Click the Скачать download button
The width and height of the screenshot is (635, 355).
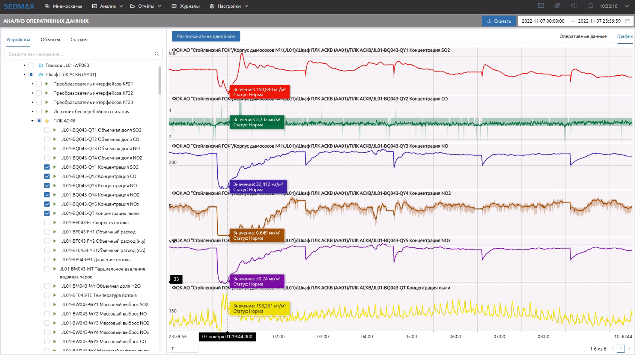click(499, 21)
